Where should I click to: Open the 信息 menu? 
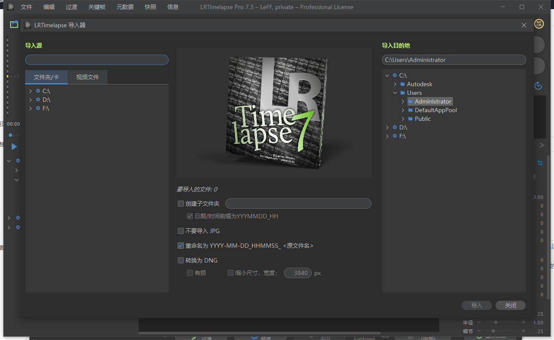point(173,7)
